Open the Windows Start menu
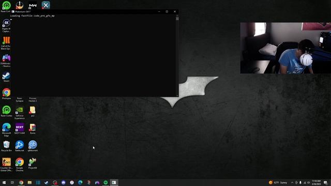Screen dimensions: 331x186 pyautogui.click(x=4, y=182)
